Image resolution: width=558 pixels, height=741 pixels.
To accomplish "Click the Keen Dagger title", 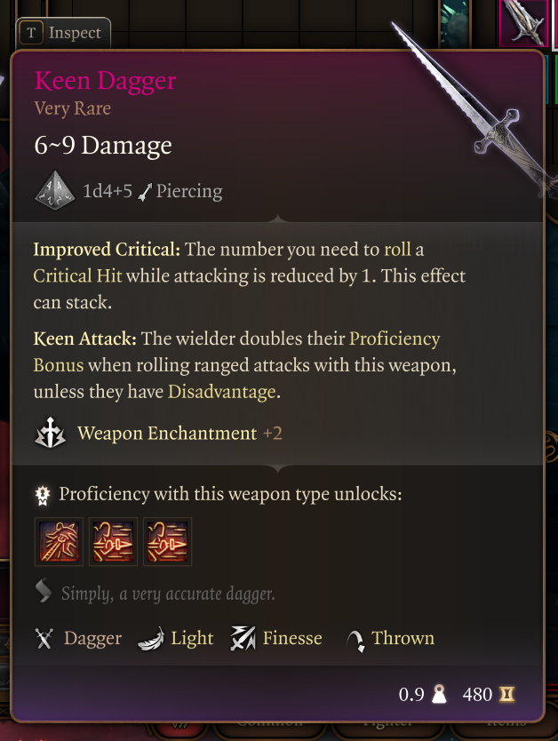I will click(x=106, y=80).
